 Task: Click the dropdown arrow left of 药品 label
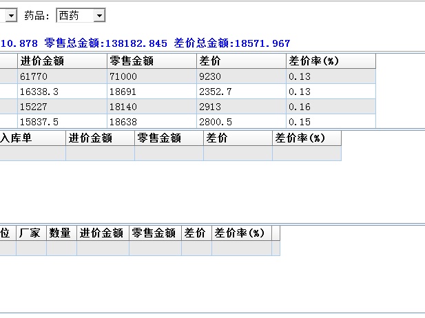tap(11, 15)
